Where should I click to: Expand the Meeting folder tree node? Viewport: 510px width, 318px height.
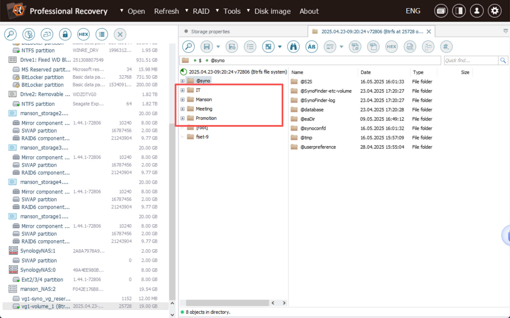pos(182,109)
